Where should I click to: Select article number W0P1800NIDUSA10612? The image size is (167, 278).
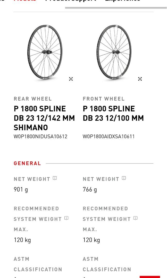[40, 136]
